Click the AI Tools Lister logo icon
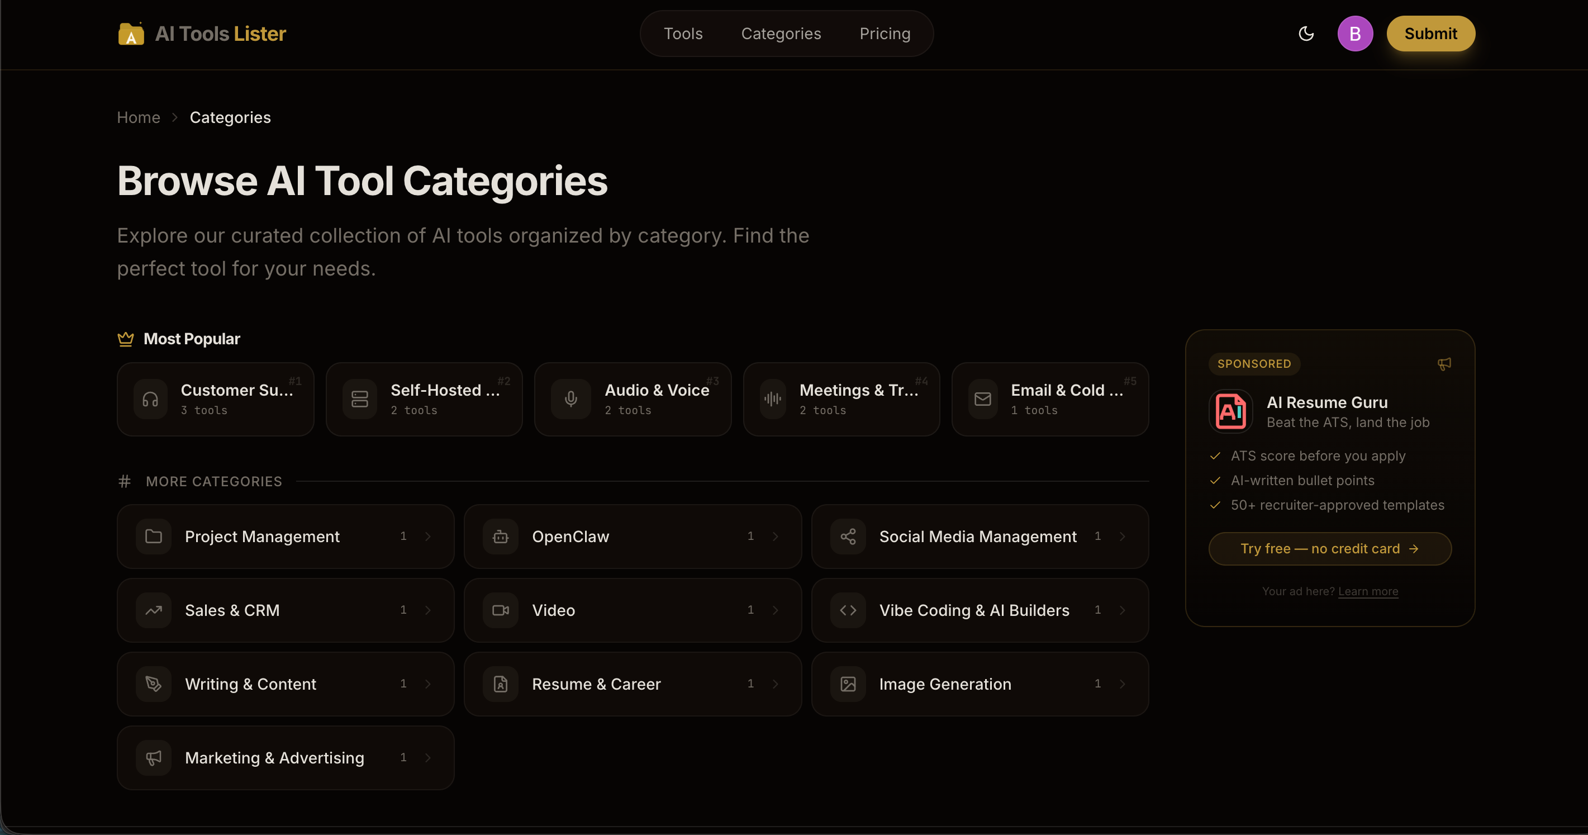1588x835 pixels. click(130, 34)
